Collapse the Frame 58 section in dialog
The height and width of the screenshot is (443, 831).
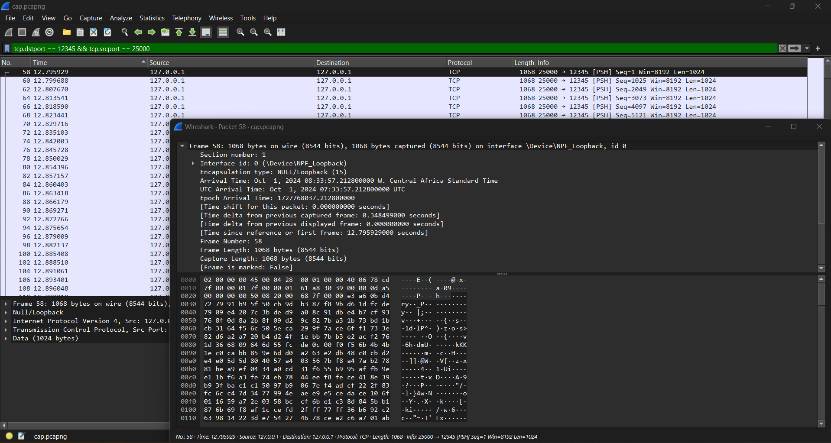point(182,146)
